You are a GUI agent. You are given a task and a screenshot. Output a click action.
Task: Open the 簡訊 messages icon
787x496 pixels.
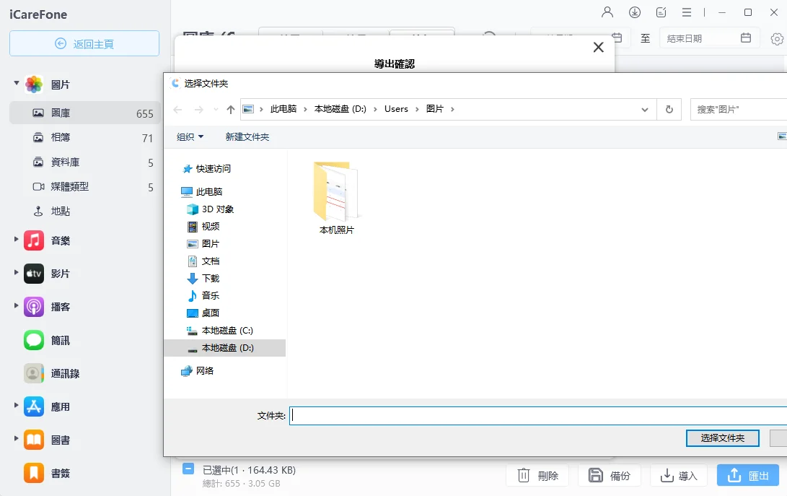click(34, 340)
